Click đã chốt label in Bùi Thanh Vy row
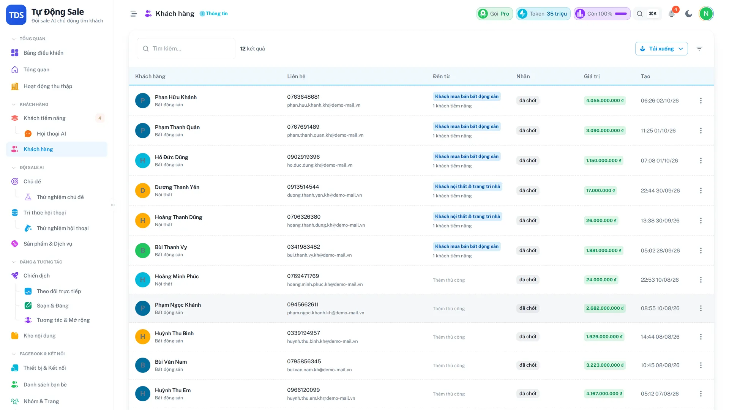This screenshot has height=410, width=729. [x=528, y=251]
